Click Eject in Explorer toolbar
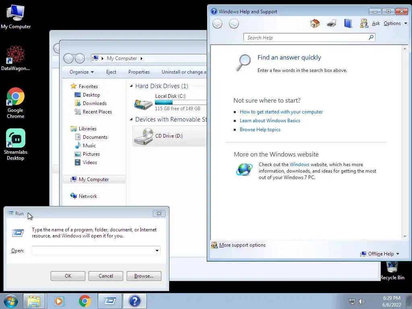Screen dimensions: 412x309 point(111,72)
